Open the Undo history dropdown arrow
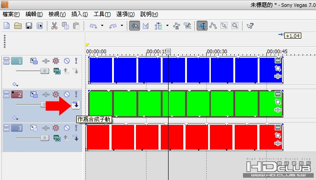Screen dimensions: 316x180 point(102,26)
